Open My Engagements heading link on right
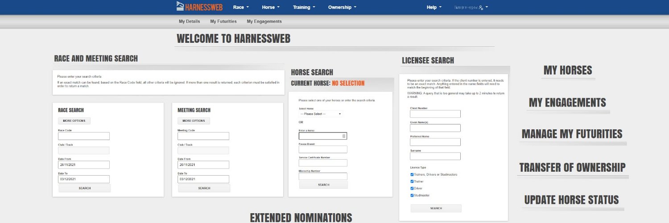This screenshot has width=669, height=223. [567, 103]
